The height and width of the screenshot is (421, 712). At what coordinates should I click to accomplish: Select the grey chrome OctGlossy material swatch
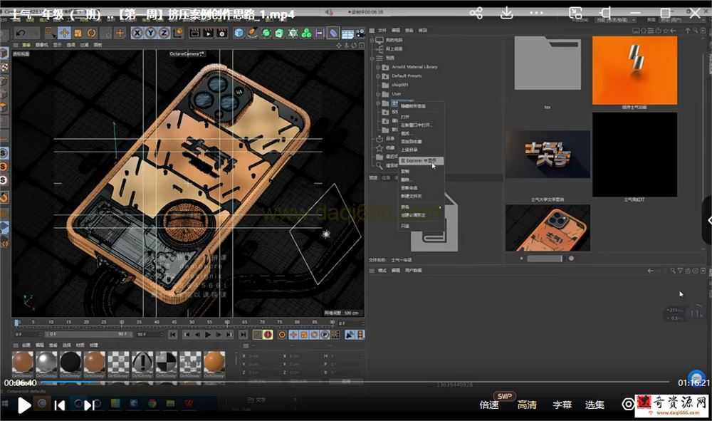46,365
